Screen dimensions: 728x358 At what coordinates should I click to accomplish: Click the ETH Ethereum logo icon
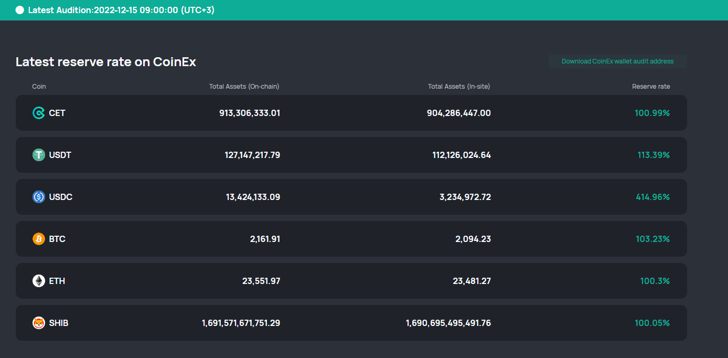point(39,281)
